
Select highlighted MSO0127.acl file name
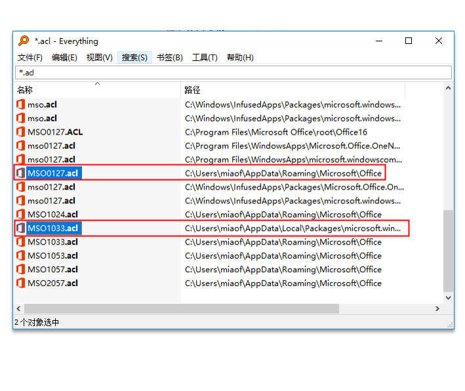[52, 173]
